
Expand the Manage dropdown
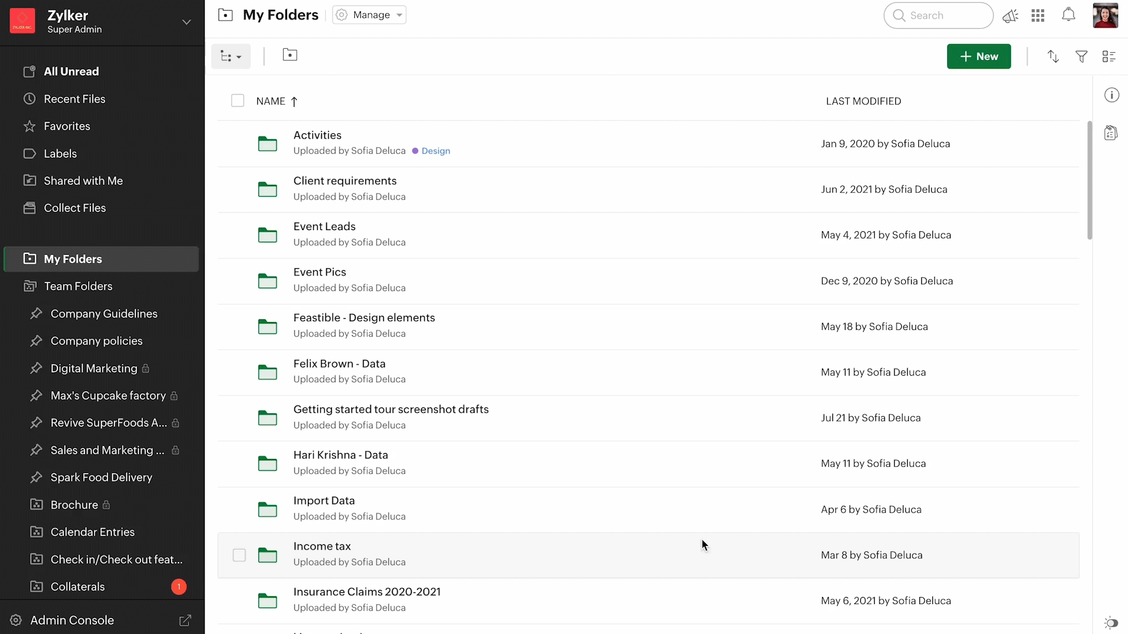click(x=370, y=15)
